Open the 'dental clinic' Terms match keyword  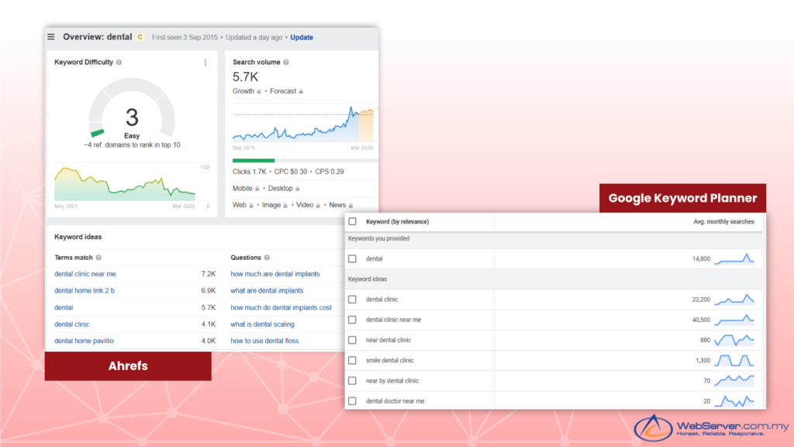pos(72,324)
